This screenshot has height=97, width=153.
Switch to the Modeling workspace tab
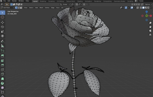click(43, 1)
